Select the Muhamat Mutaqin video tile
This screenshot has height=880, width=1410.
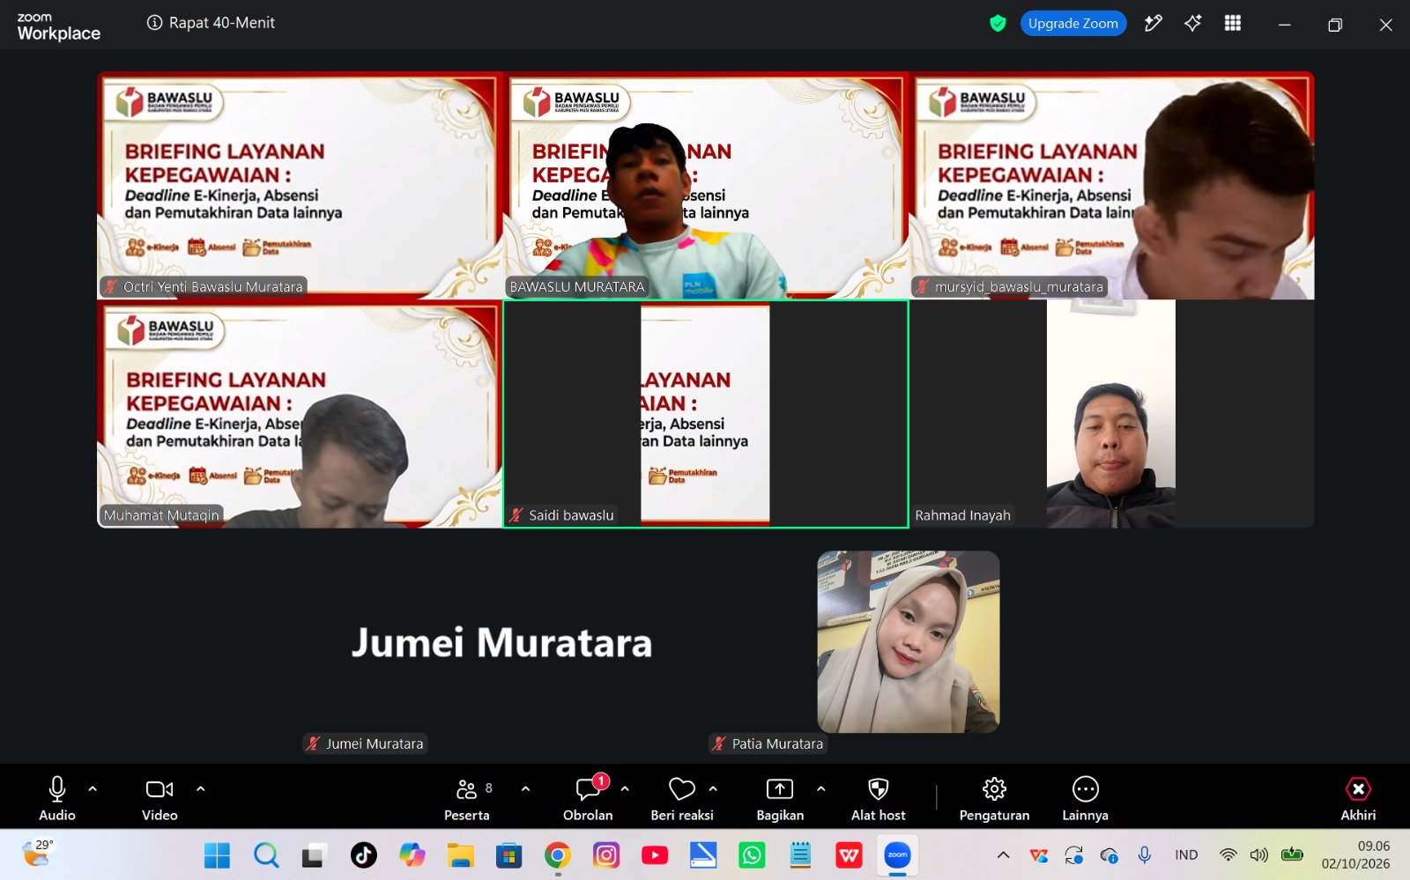(300, 414)
